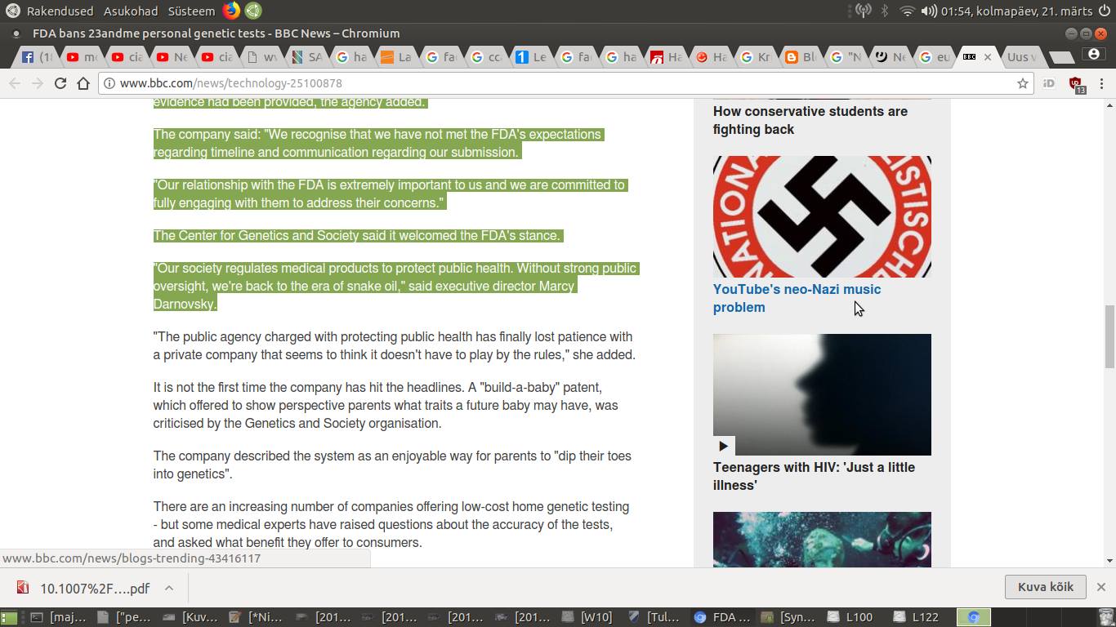
Task: Switch to the '[*Ni...' taskbar window
Action: (x=258, y=618)
